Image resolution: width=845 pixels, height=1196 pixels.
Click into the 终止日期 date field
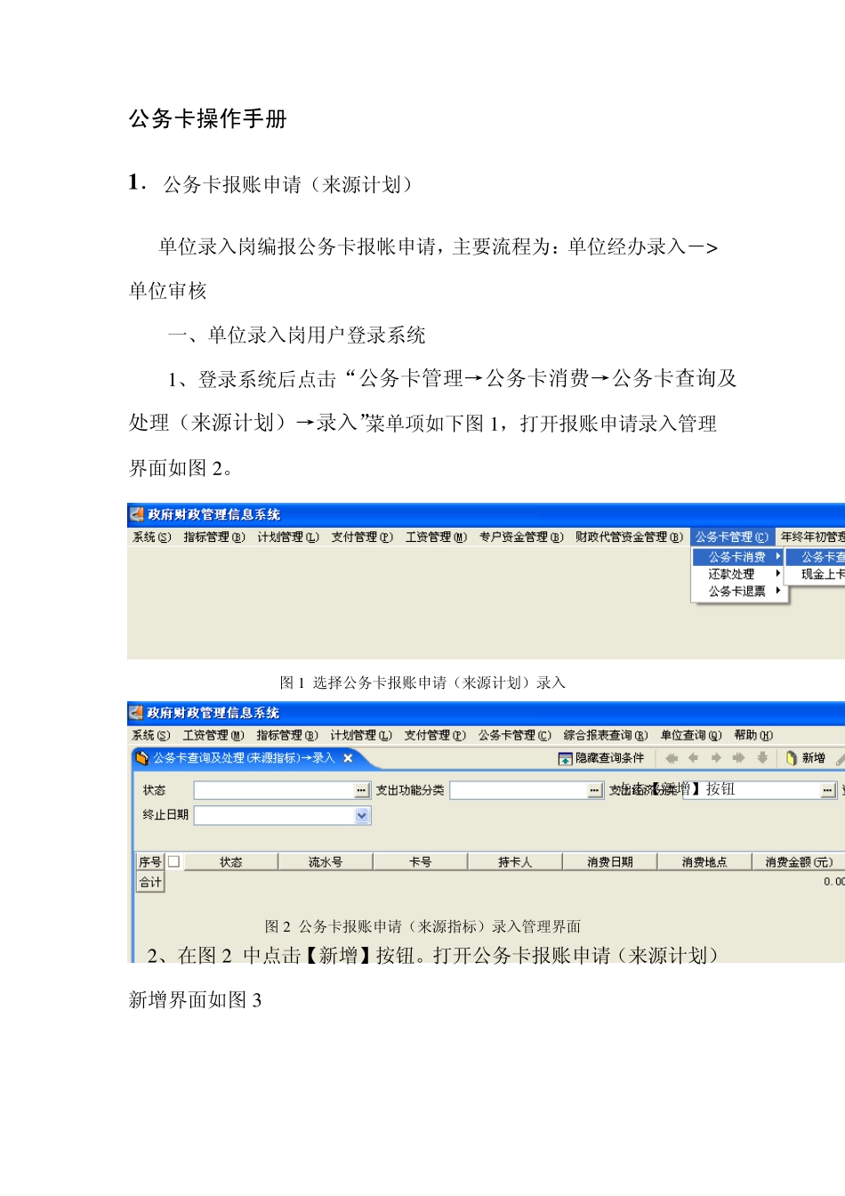point(274,815)
